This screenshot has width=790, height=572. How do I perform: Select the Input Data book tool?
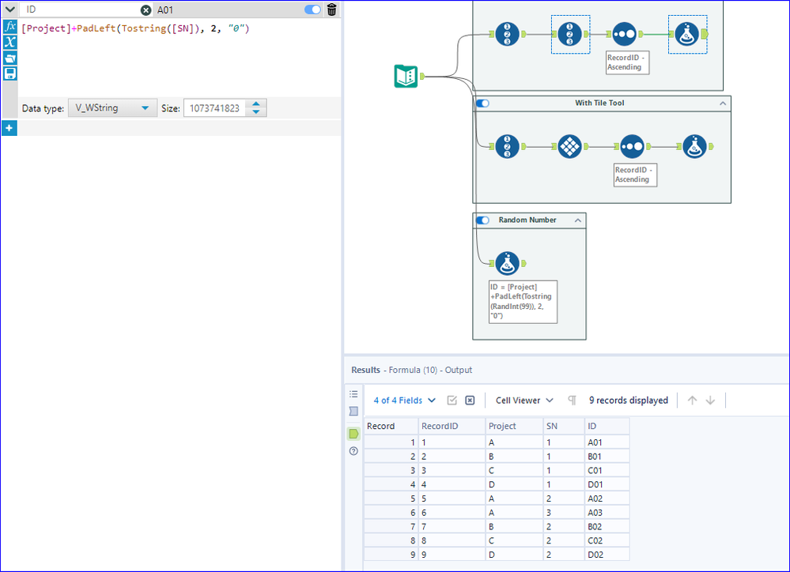point(406,76)
